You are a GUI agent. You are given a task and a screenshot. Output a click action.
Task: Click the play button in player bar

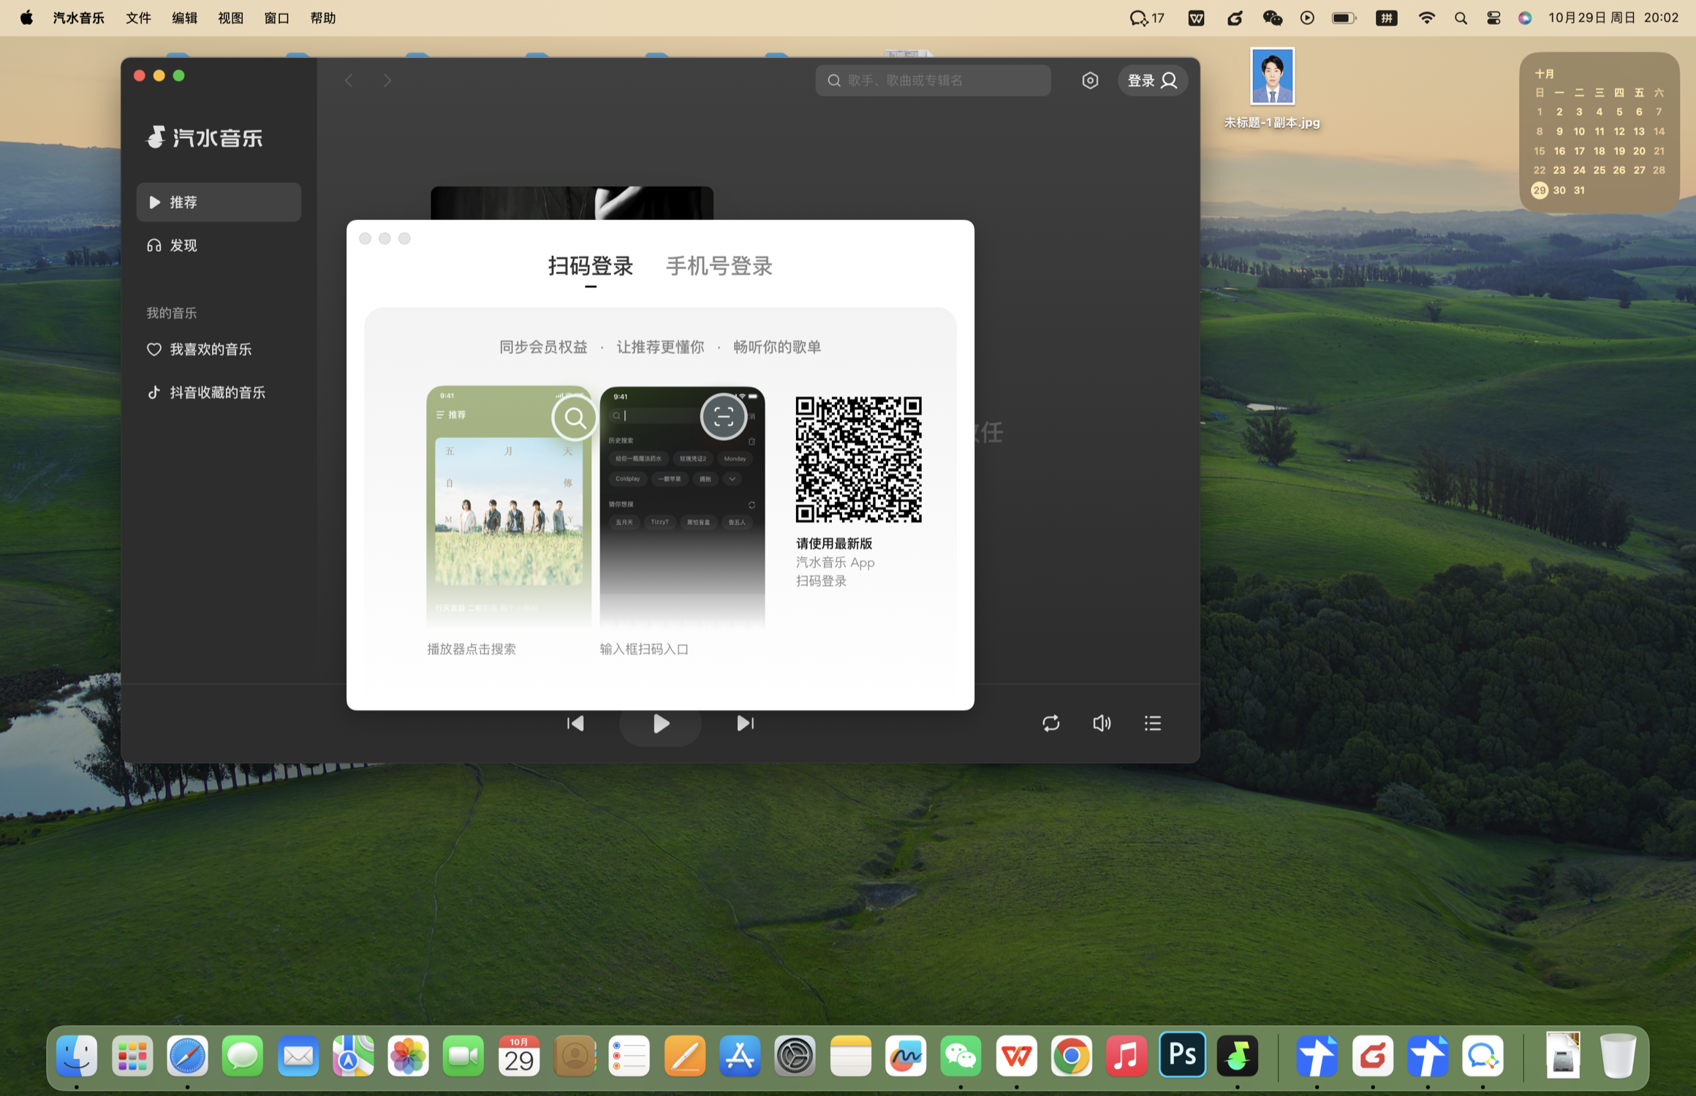[660, 723]
